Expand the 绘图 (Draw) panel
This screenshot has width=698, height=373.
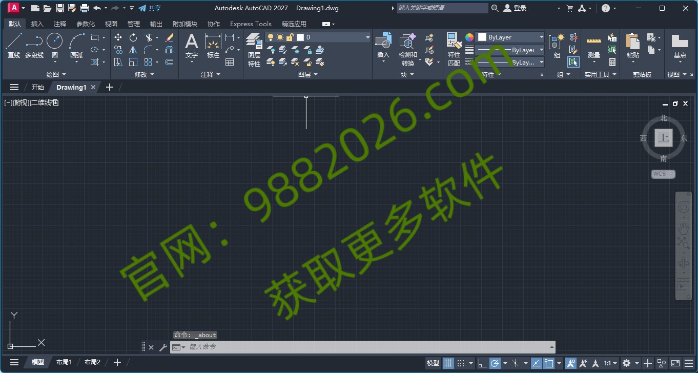pyautogui.click(x=55, y=74)
